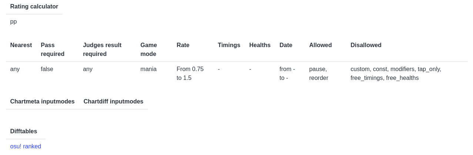This screenshot has height=155, width=473.
Task: Click the Nearest column header
Action: 21,45
